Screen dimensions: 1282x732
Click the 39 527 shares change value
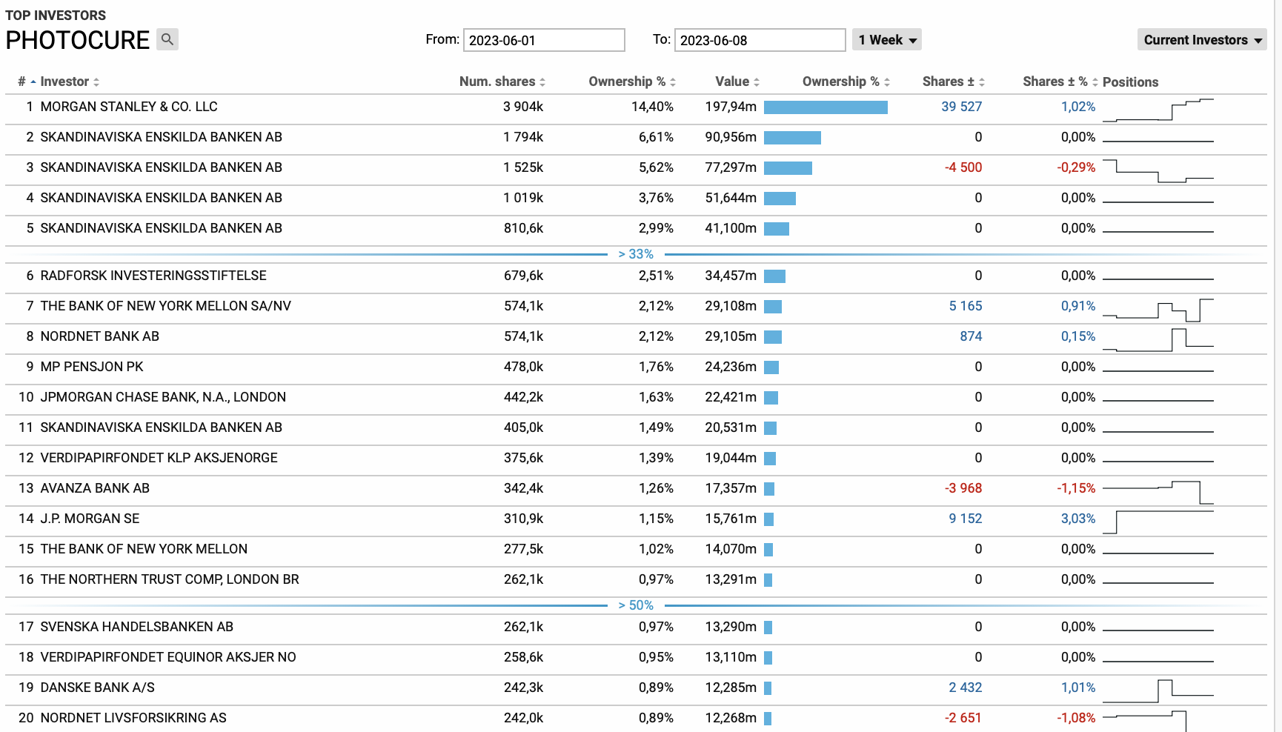pos(961,107)
